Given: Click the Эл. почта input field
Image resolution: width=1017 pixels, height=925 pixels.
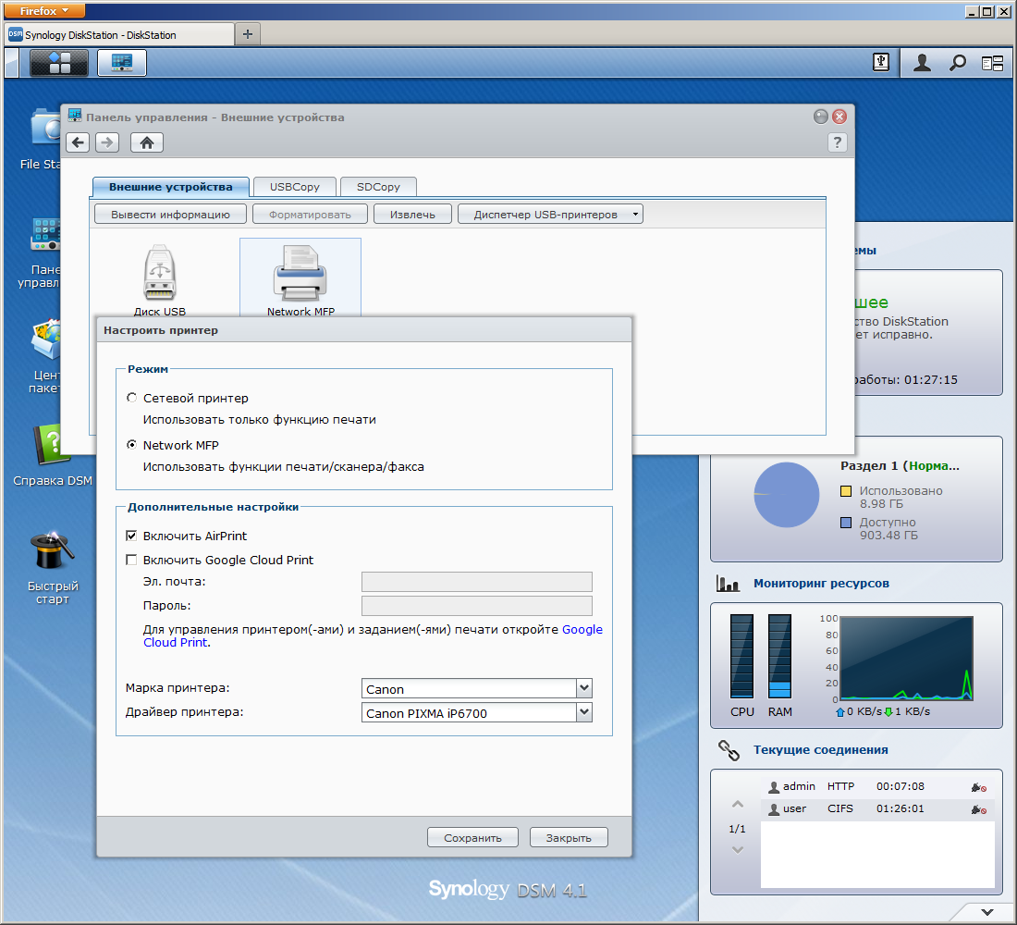Looking at the screenshot, I should (x=477, y=582).
